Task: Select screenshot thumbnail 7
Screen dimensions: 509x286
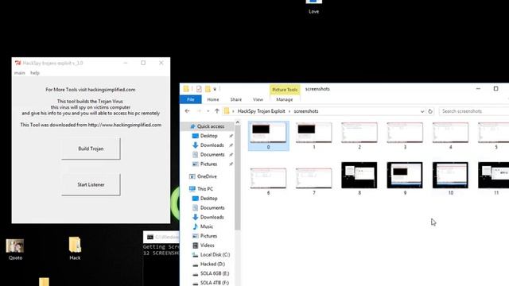Action: point(314,180)
